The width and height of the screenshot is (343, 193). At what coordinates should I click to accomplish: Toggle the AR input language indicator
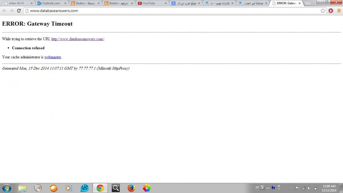(x=257, y=188)
